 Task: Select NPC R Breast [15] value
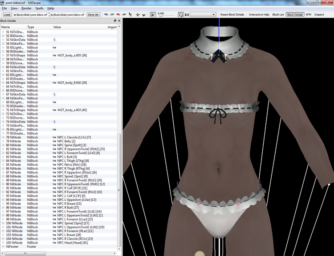point(69,204)
